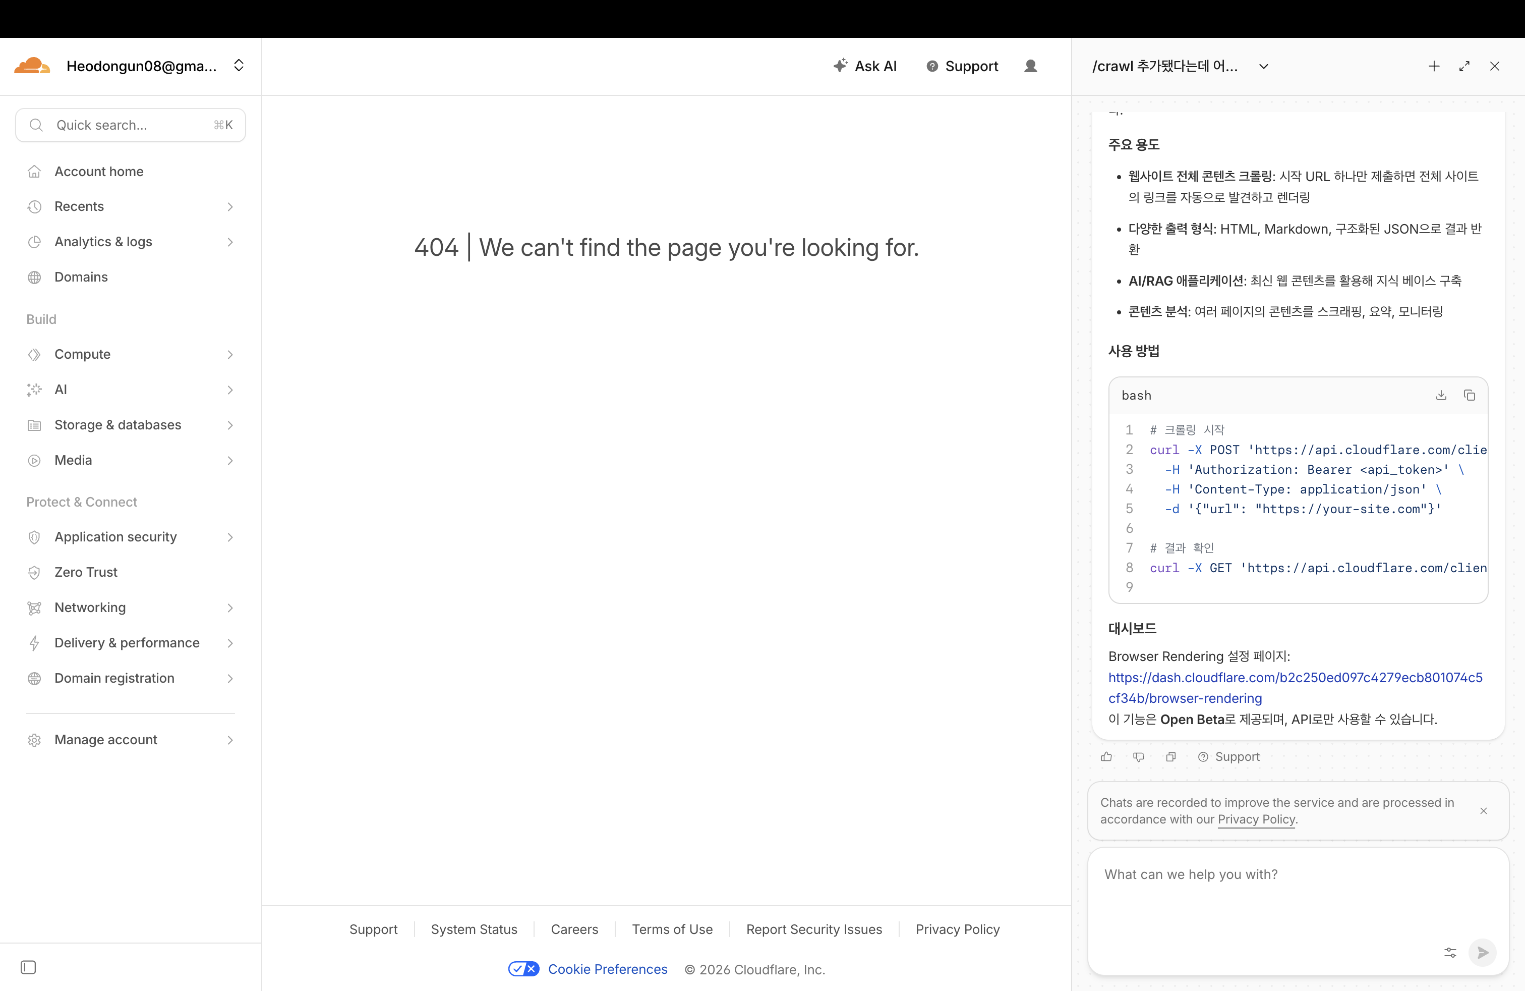Expand the chat title dropdown
Screen dimensions: 1525x991
coord(1264,66)
